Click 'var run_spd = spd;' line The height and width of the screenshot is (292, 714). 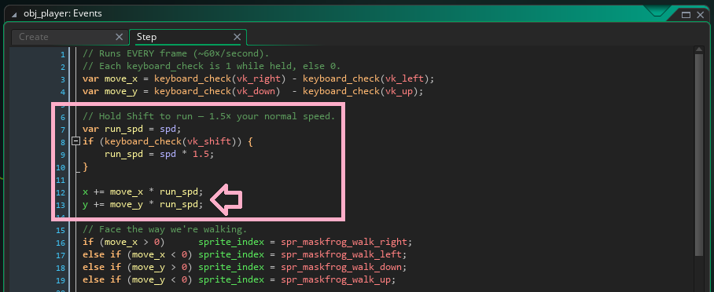[x=132, y=130]
